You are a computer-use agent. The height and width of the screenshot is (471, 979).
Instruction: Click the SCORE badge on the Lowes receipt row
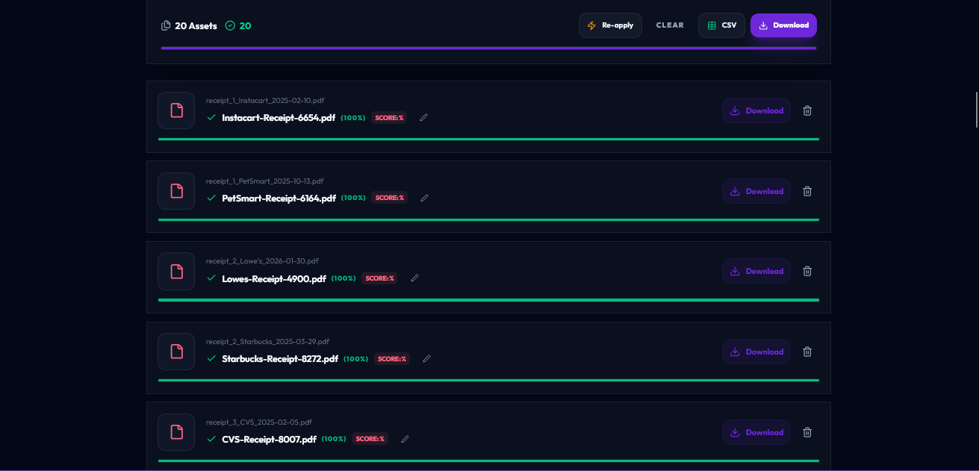[x=379, y=278]
